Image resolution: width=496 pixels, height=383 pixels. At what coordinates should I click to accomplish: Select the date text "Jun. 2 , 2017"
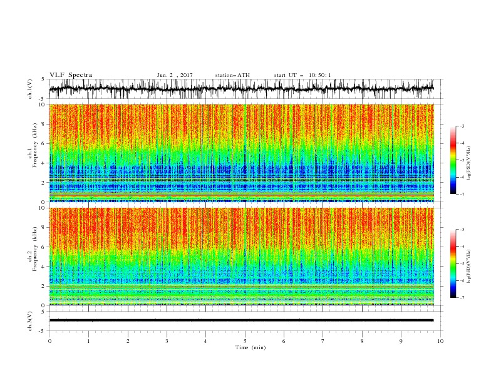175,75
